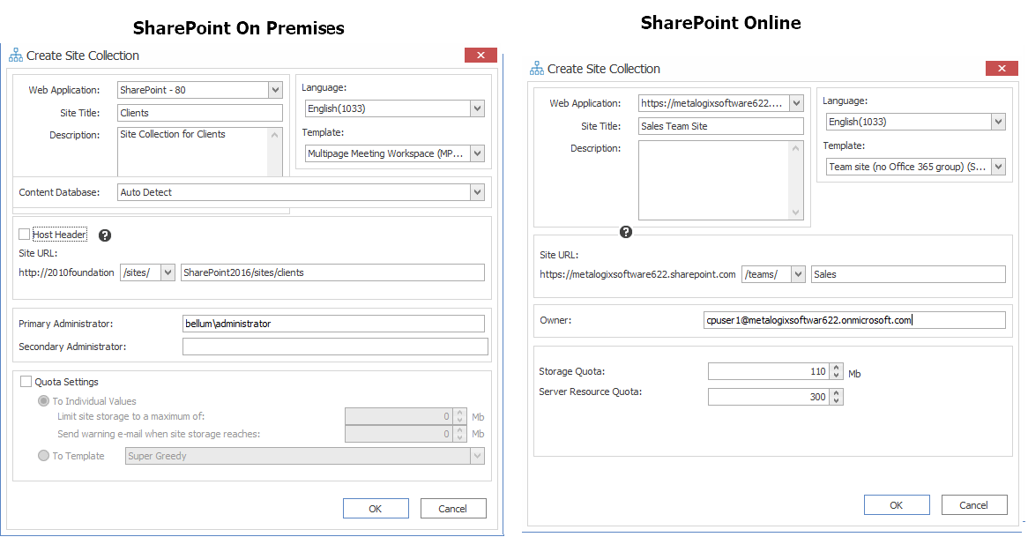Open the Language dropdown in the Online dialog
The height and width of the screenshot is (537, 1028).
tap(997, 122)
